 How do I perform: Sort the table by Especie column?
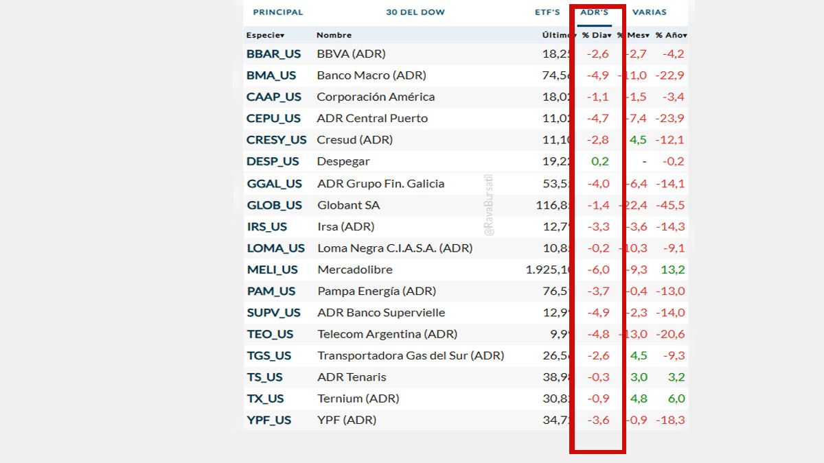266,34
